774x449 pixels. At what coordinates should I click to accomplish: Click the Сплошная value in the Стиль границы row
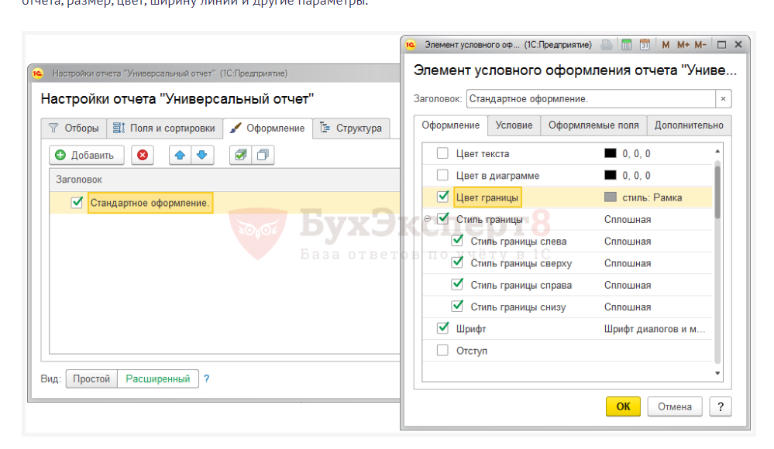tap(628, 220)
